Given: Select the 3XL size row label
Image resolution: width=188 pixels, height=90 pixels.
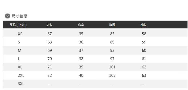Looking at the screenshot, I should point(21,84).
